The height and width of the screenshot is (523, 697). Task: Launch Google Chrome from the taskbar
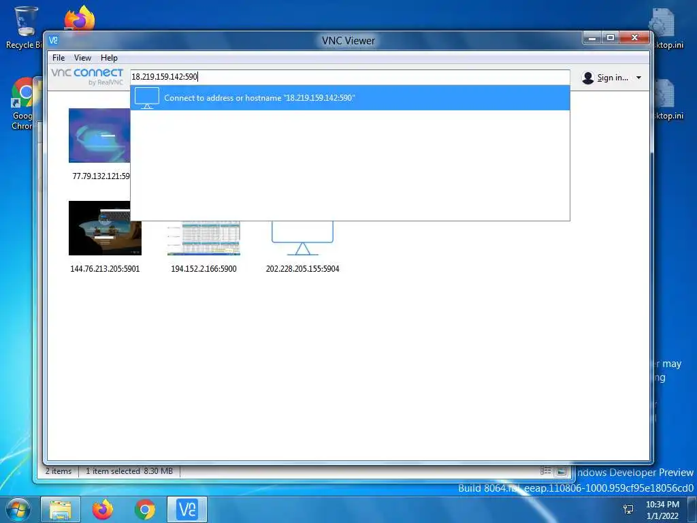click(144, 509)
